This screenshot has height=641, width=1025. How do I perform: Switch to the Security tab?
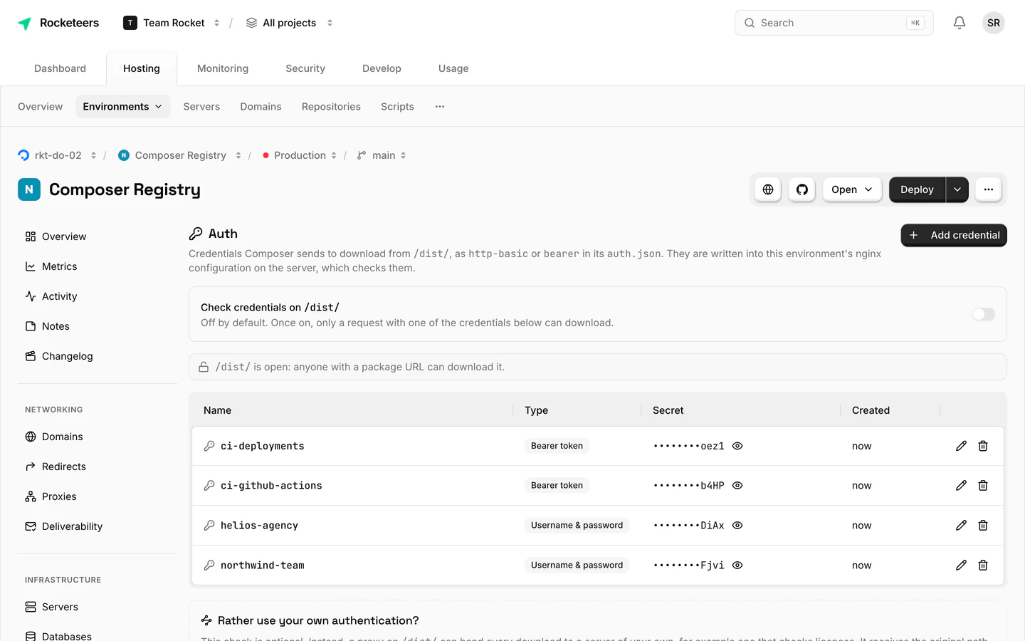click(x=305, y=68)
